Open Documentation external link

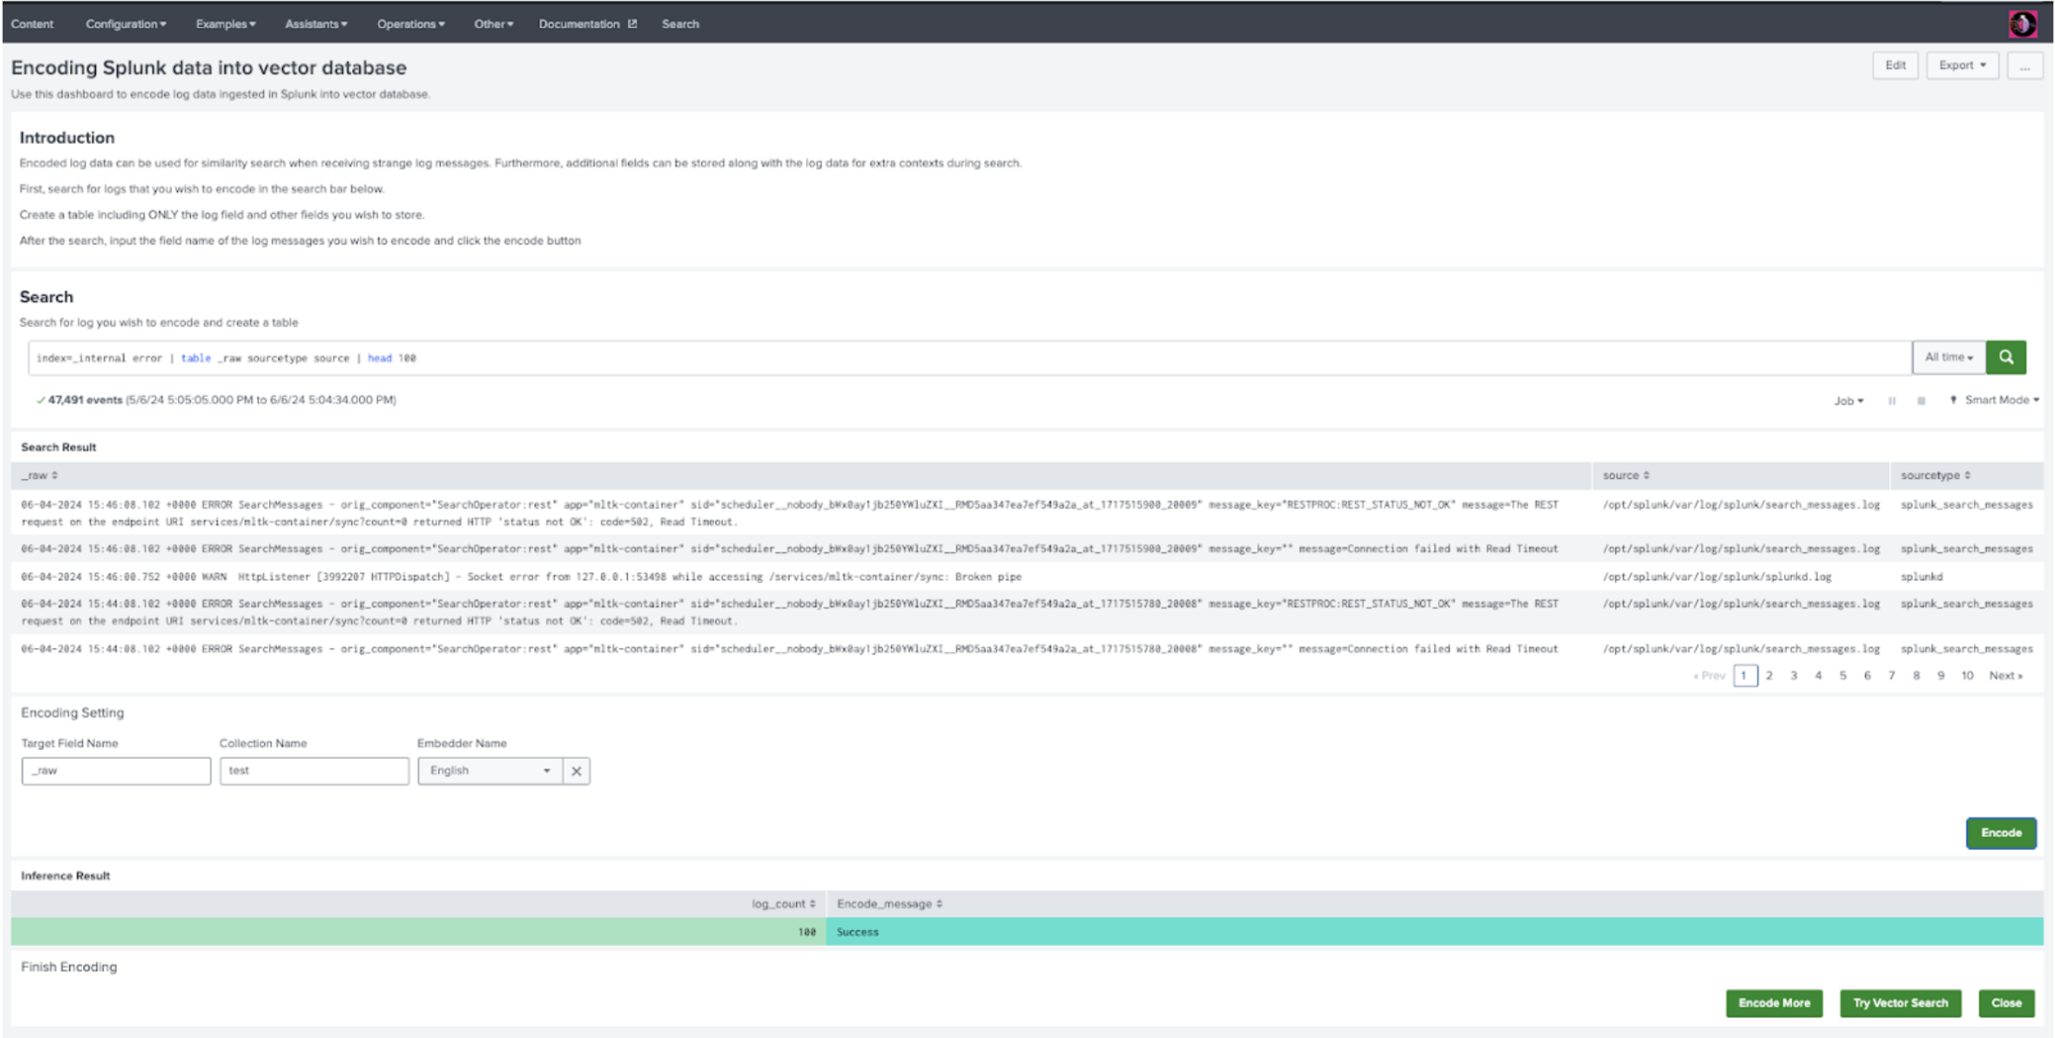click(588, 24)
